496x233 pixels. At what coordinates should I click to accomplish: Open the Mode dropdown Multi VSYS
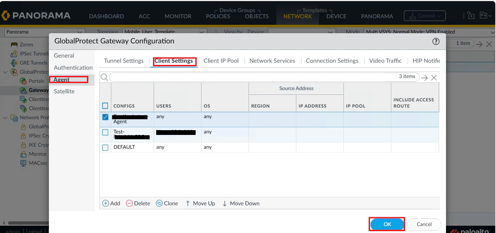click(430, 32)
